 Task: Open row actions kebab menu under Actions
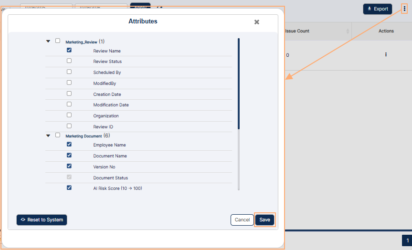click(386, 54)
